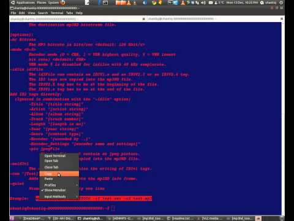Viewport: 294px width, 221px height.
Task: Close the first terminal tab with its x
Action: pyautogui.click(x=143, y=19)
